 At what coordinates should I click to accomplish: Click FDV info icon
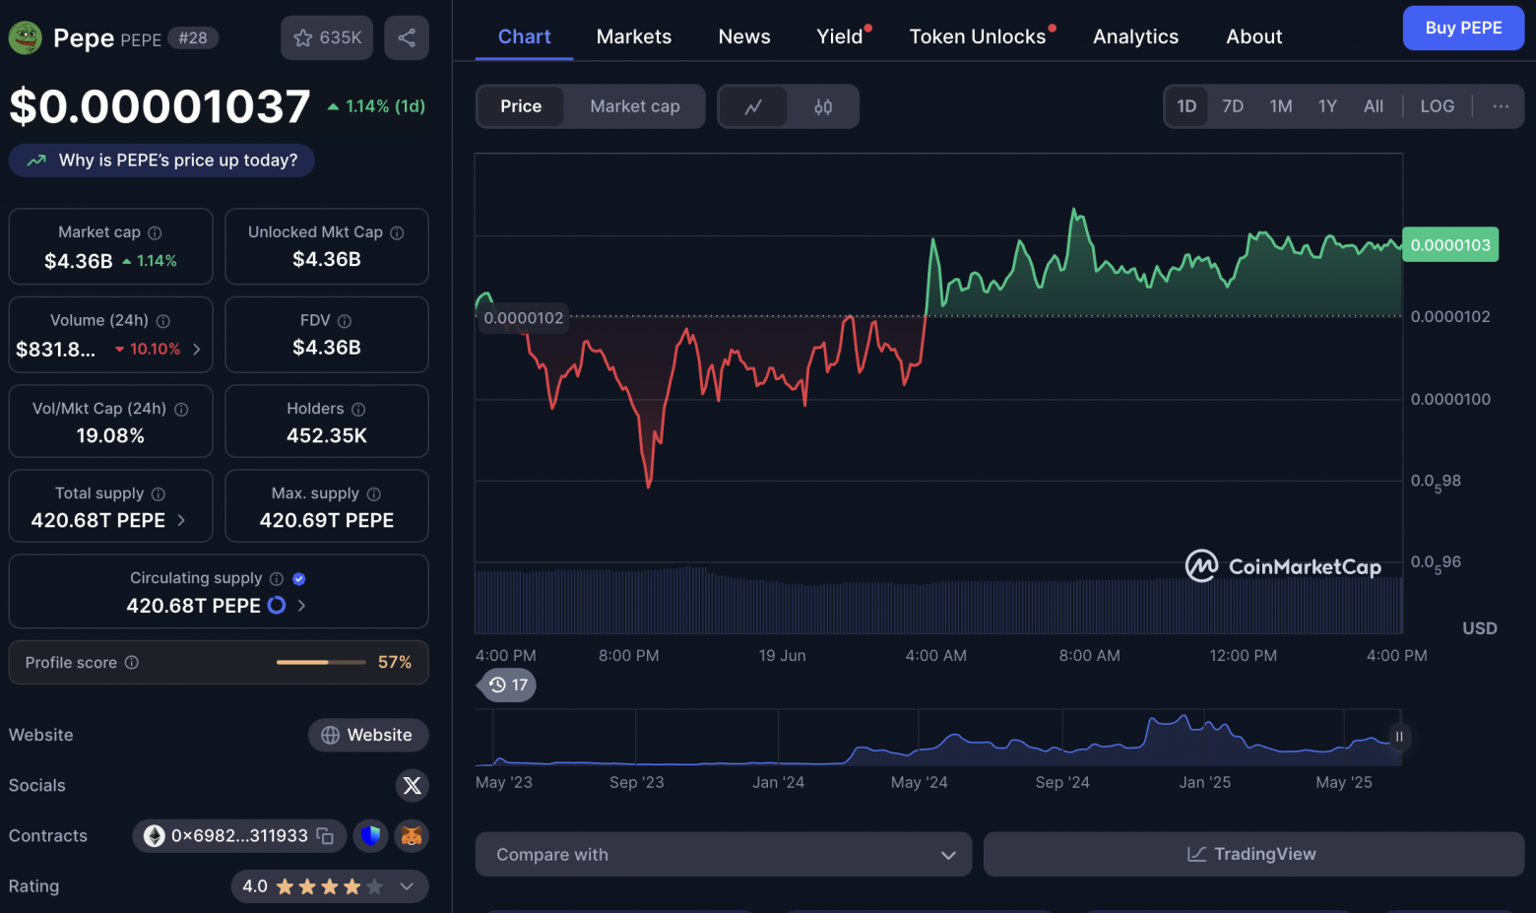pyautogui.click(x=345, y=321)
